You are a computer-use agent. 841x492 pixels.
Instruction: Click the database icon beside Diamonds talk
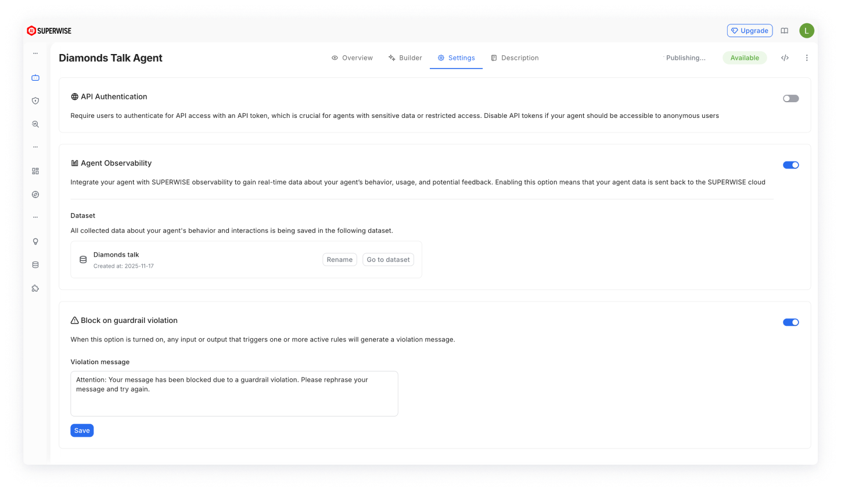tap(83, 260)
